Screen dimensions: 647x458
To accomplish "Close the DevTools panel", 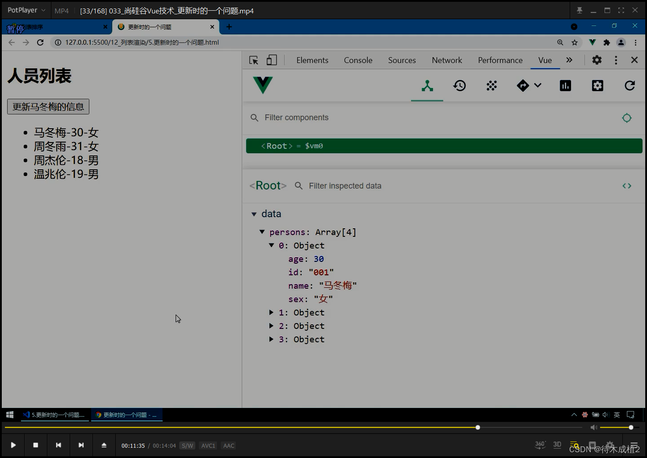I will coord(634,60).
